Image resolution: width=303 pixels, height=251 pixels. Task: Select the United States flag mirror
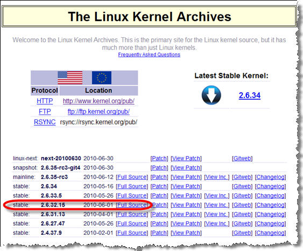[x=70, y=78]
